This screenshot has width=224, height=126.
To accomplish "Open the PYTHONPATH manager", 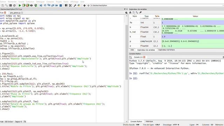I will [x=79, y=6].
